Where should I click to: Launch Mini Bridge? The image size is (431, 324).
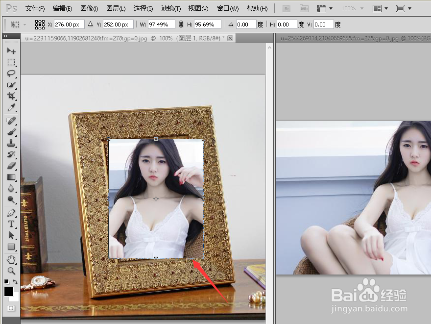click(304, 9)
